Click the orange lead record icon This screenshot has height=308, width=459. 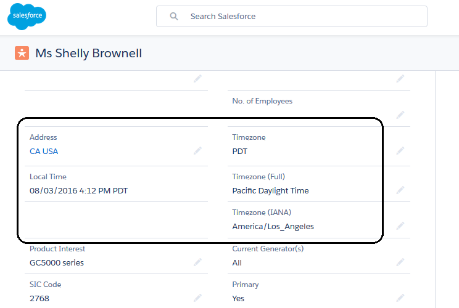click(22, 53)
